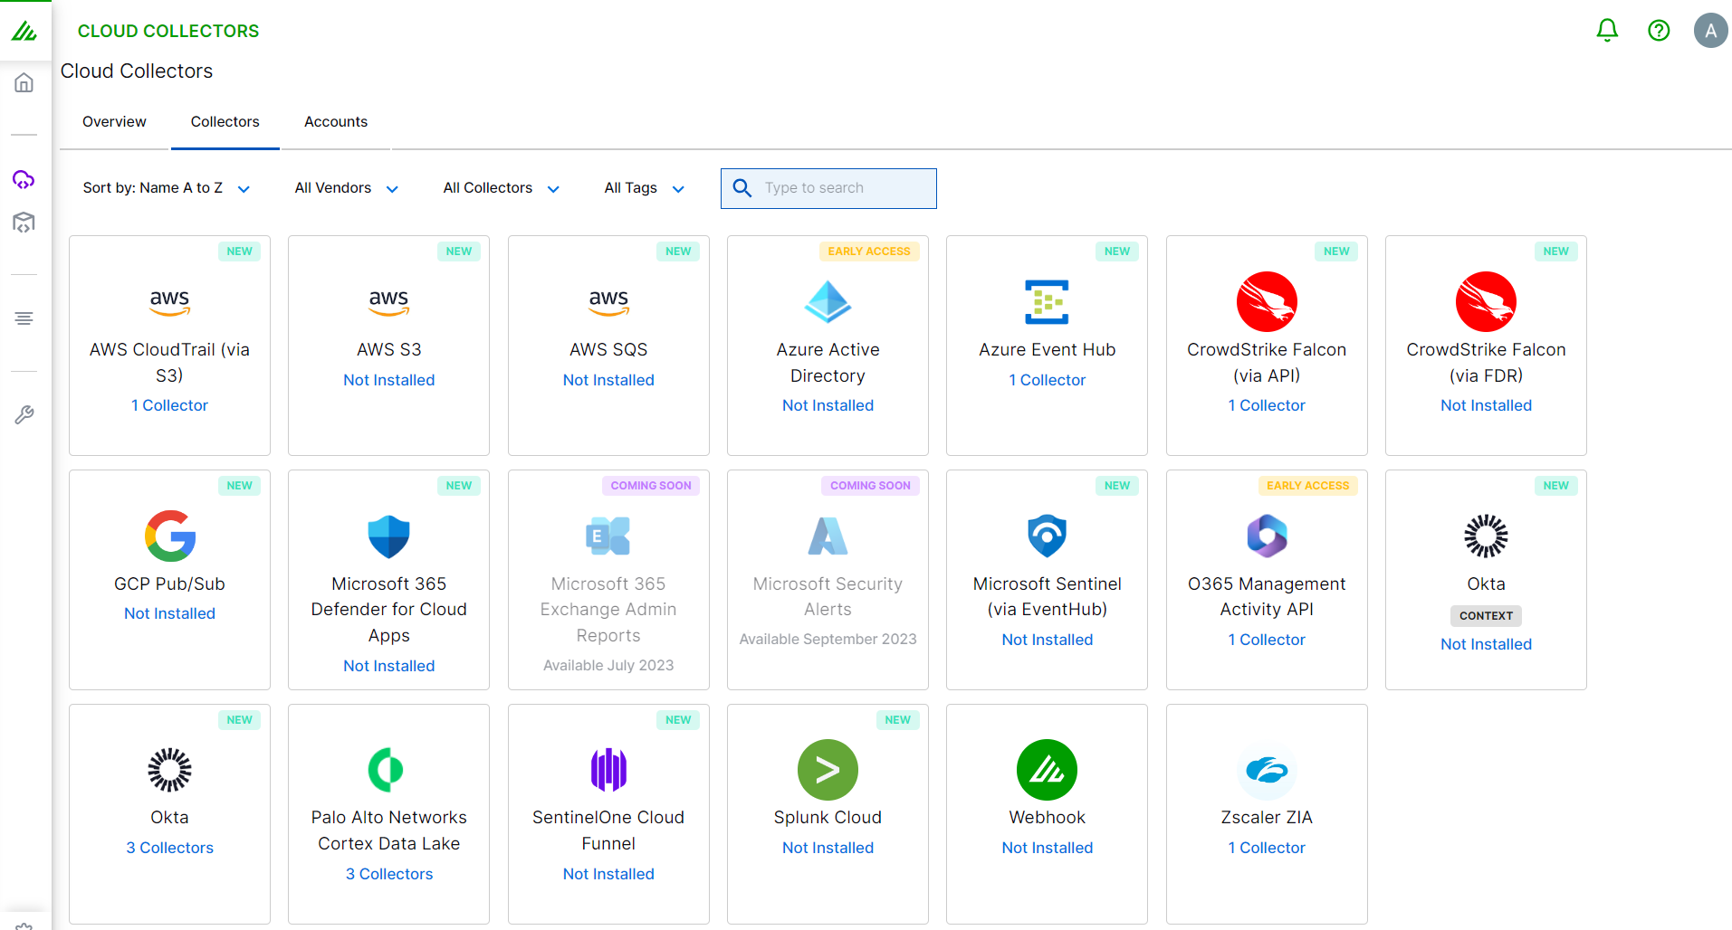Open 1 Collector under Zscaler ZIA

tap(1267, 848)
